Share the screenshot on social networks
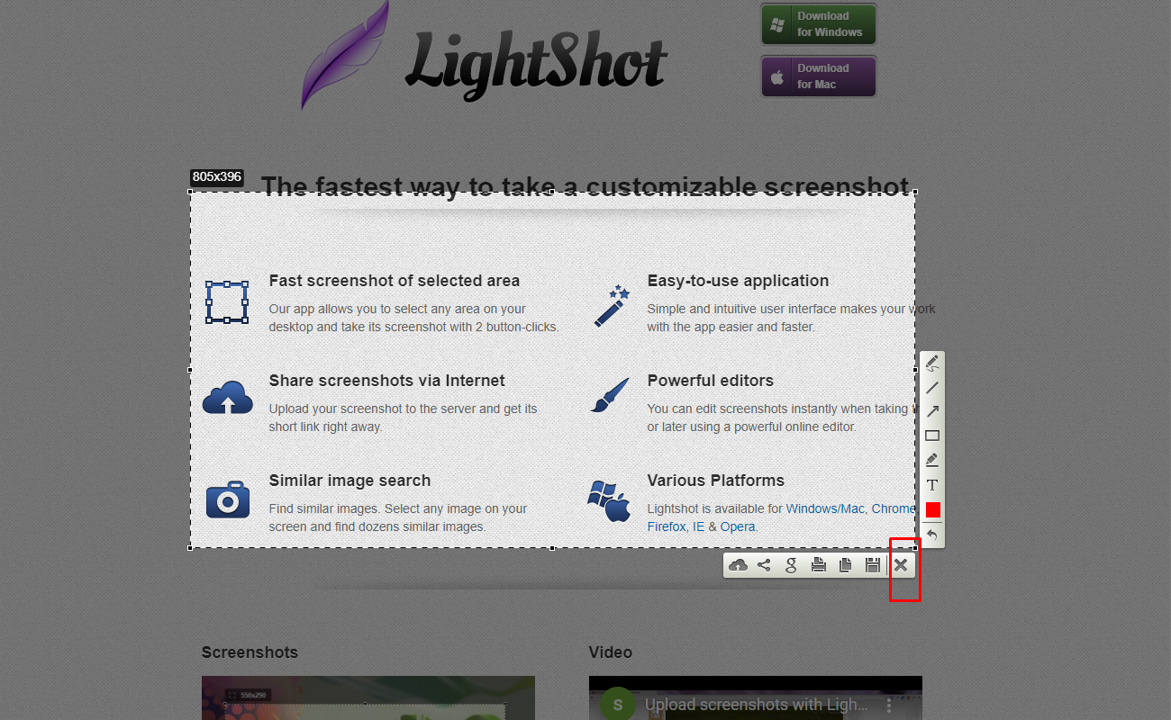The height and width of the screenshot is (720, 1171). coord(764,565)
